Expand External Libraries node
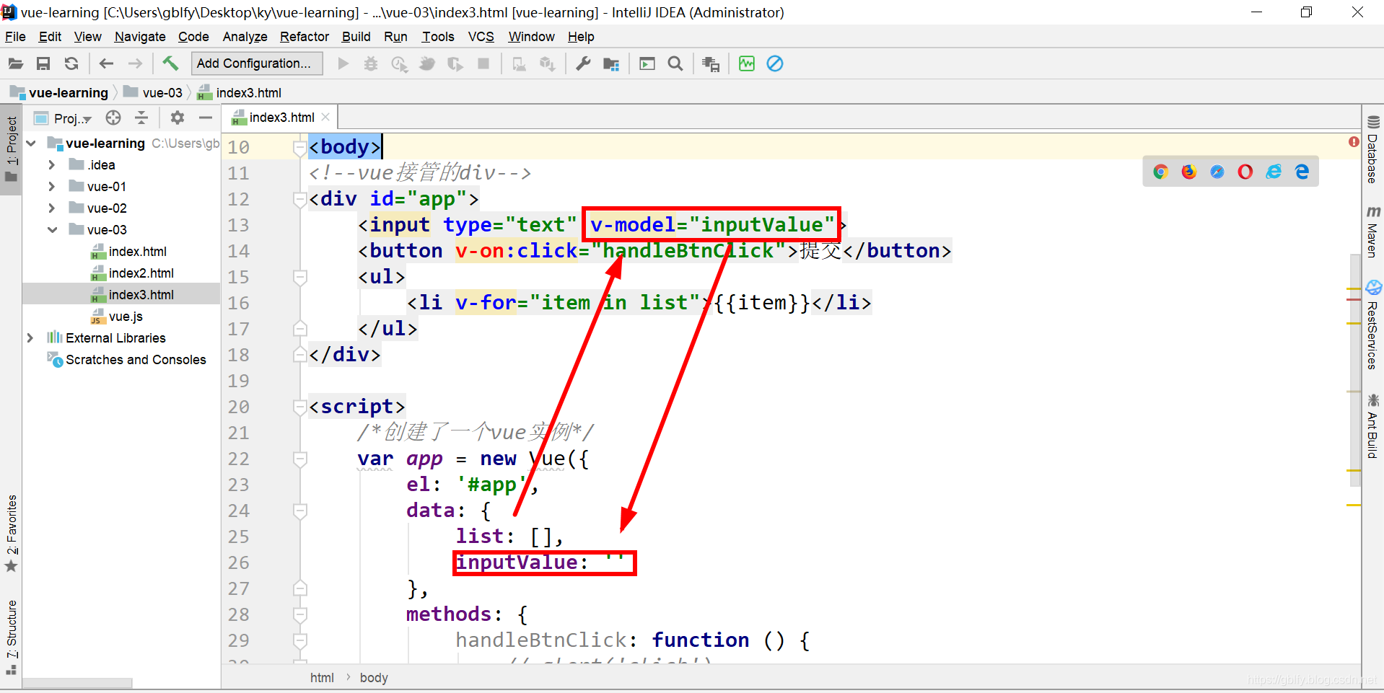This screenshot has width=1384, height=693. 30,338
